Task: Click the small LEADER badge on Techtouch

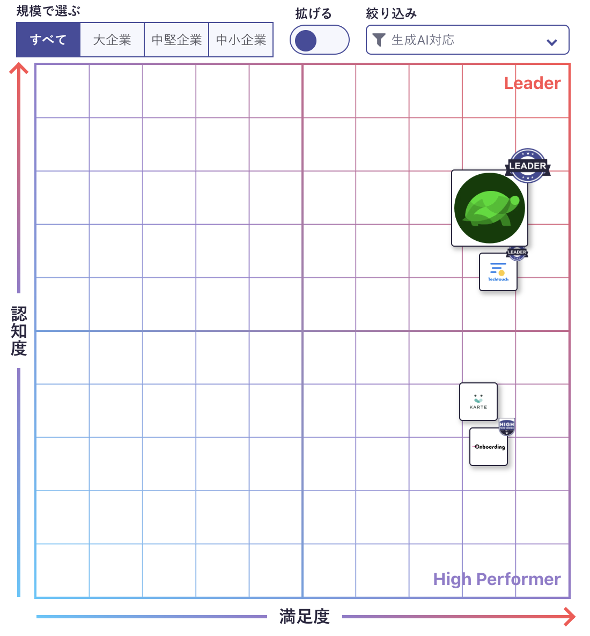Action: click(x=517, y=252)
